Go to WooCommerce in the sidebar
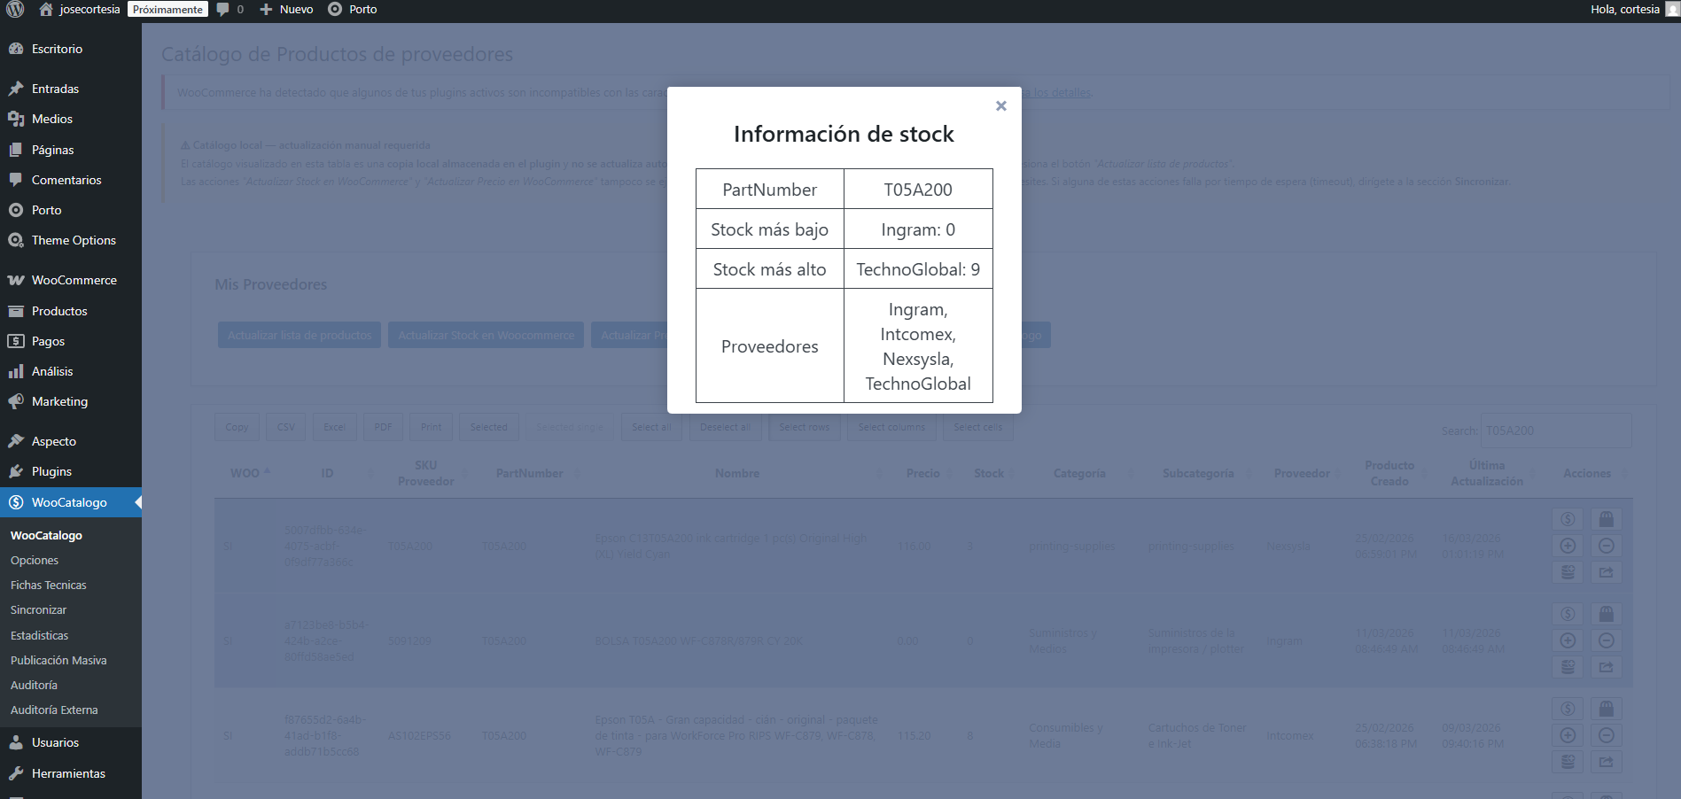This screenshot has height=799, width=1681. pos(74,280)
